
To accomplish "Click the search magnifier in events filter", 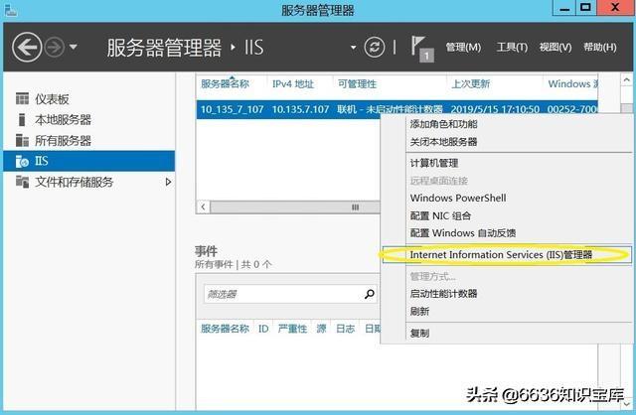I will pyautogui.click(x=369, y=294).
